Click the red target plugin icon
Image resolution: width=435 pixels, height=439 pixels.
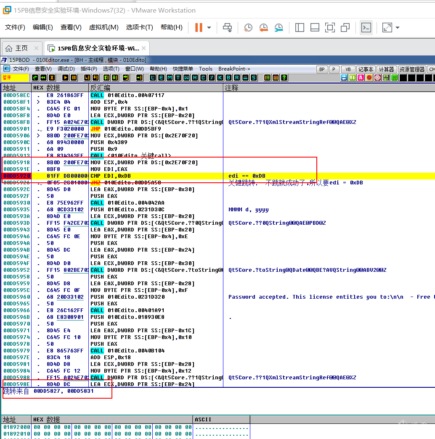pos(377,78)
